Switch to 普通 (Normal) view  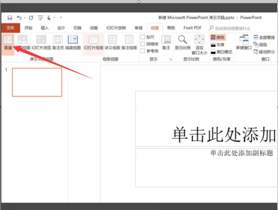[x=7, y=42]
